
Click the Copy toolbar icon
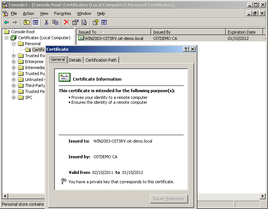click(55, 22)
